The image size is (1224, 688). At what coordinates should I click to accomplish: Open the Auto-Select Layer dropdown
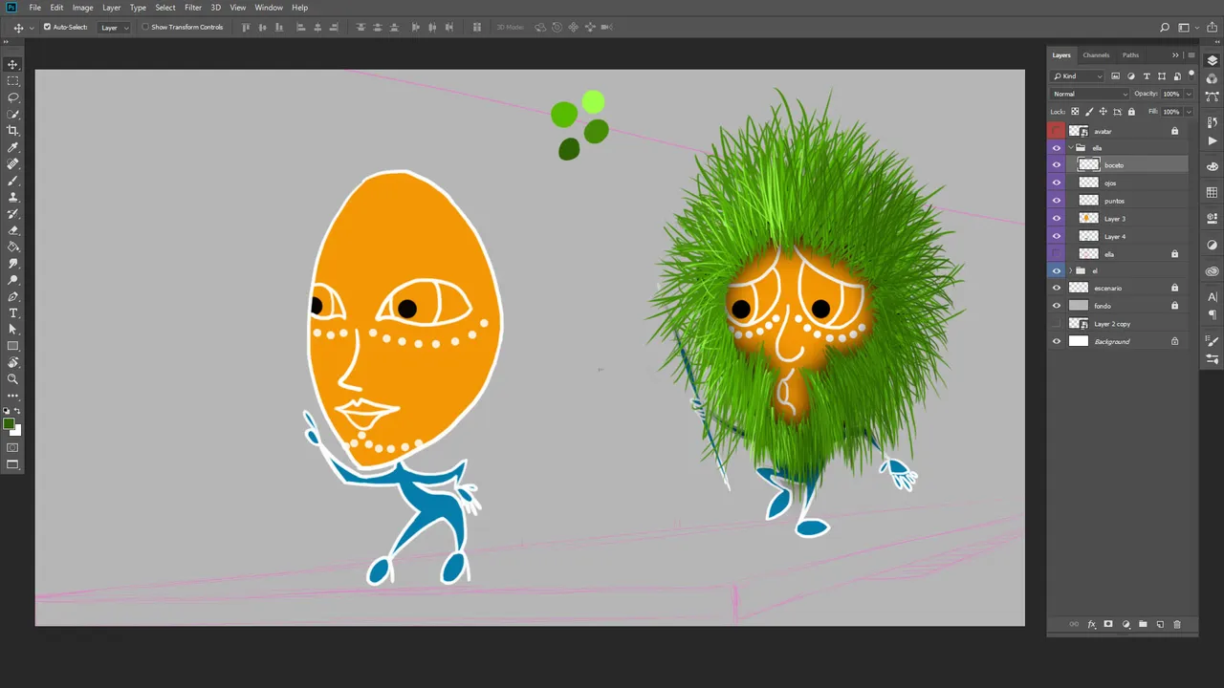point(115,28)
